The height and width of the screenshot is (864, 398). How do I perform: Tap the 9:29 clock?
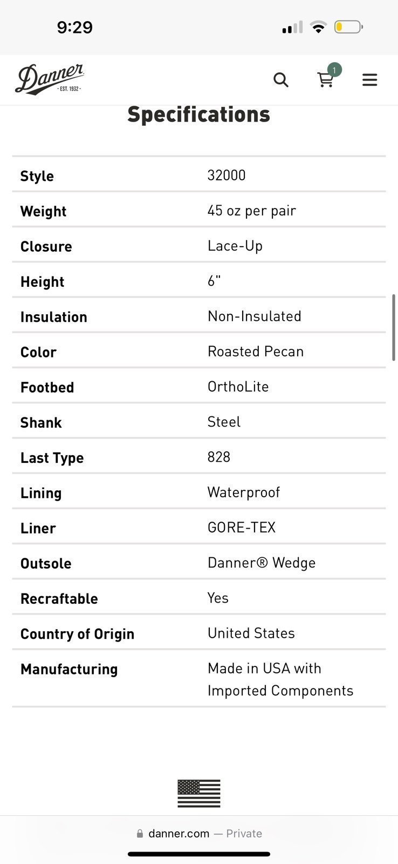[75, 27]
